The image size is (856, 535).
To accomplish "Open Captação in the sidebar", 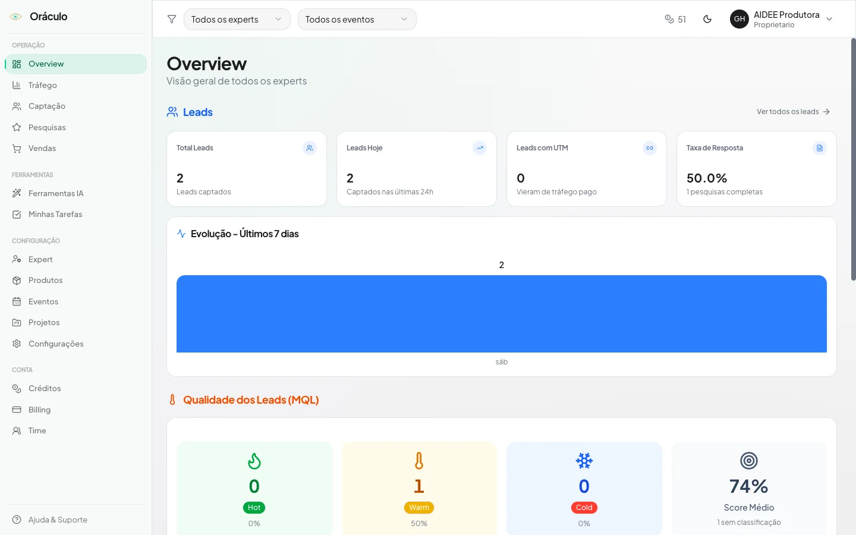I will (x=76, y=106).
